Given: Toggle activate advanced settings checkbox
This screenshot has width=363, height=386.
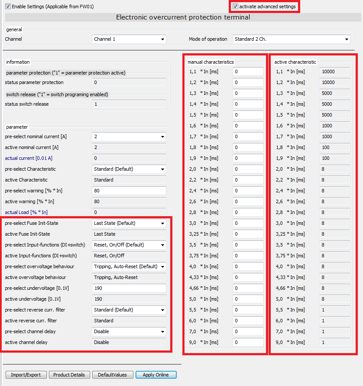Looking at the screenshot, I should [x=235, y=6].
